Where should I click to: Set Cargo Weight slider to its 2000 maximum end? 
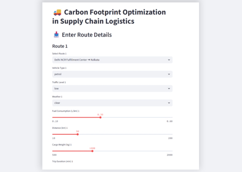point(172,151)
